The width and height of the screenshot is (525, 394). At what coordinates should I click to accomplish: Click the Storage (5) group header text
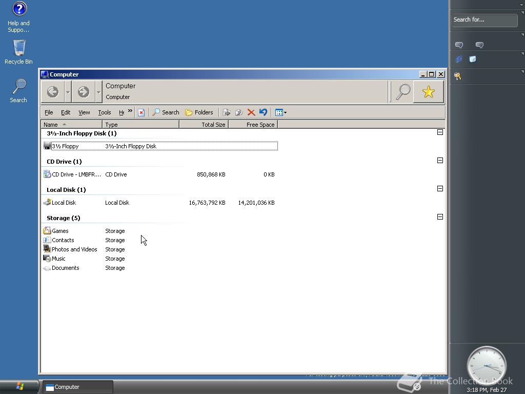click(x=63, y=218)
